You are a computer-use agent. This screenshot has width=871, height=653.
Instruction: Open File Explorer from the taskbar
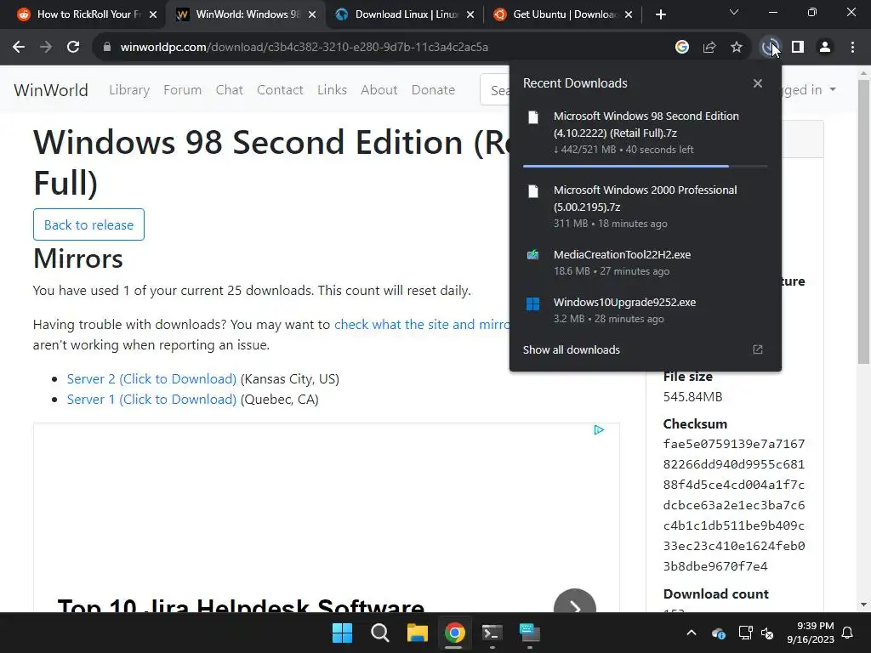pos(417,633)
